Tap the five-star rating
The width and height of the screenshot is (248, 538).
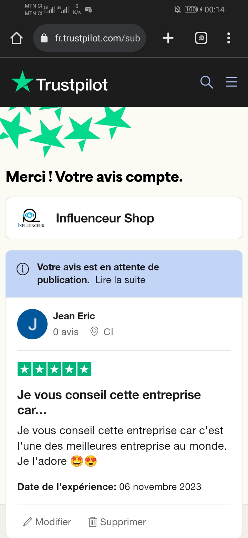[54, 369]
